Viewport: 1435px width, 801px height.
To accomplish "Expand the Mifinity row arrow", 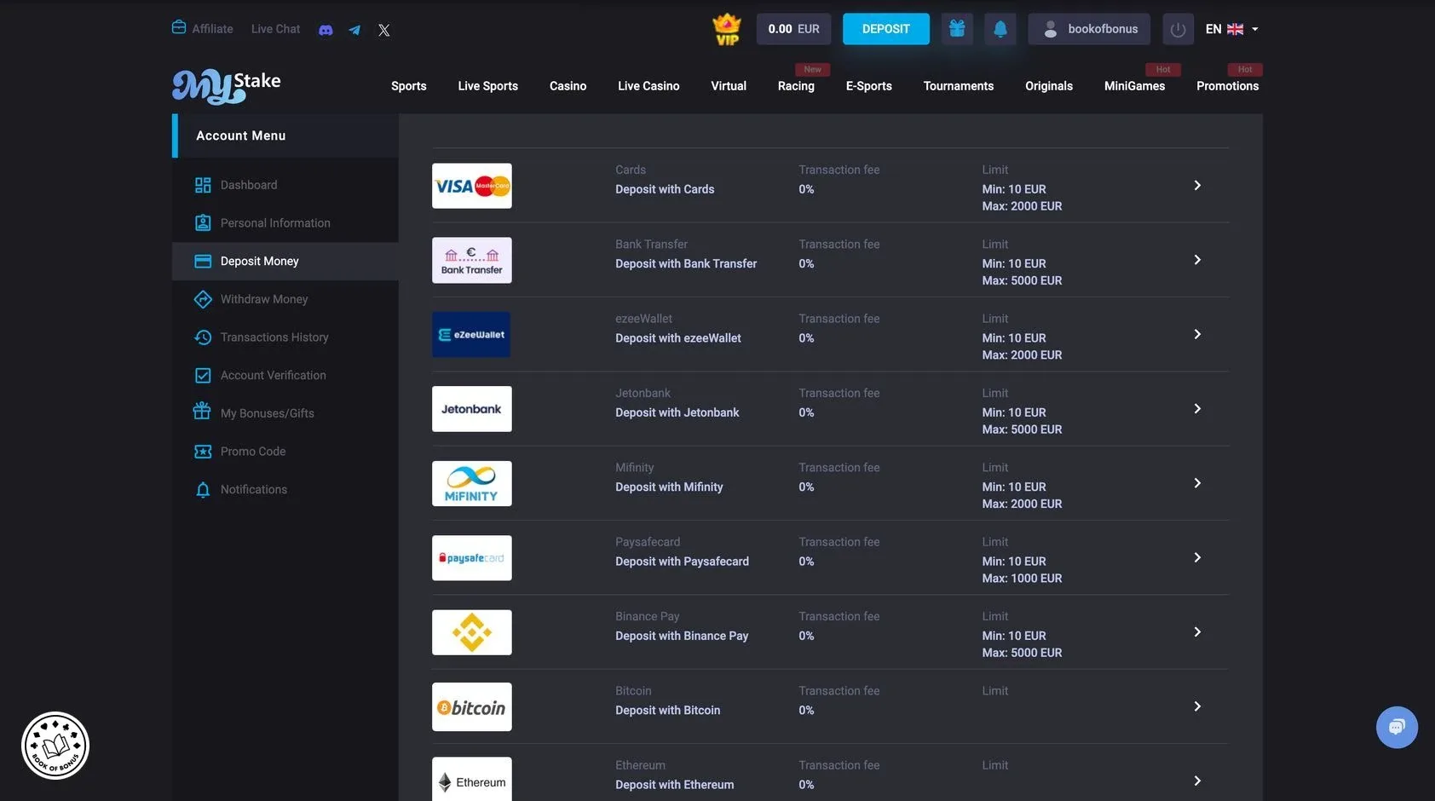I will [1197, 483].
